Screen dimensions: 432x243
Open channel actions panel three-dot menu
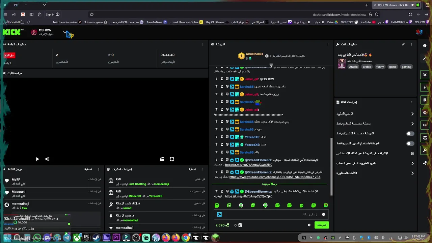click(411, 102)
